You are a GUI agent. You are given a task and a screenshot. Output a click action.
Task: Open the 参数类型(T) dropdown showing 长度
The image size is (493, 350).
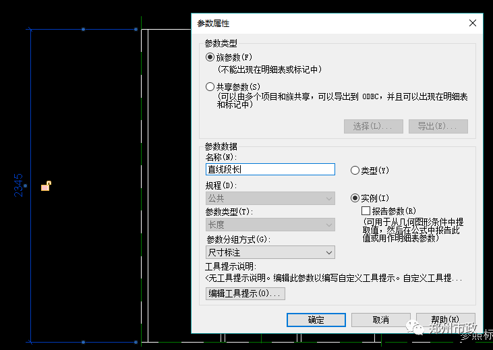[x=270, y=225]
